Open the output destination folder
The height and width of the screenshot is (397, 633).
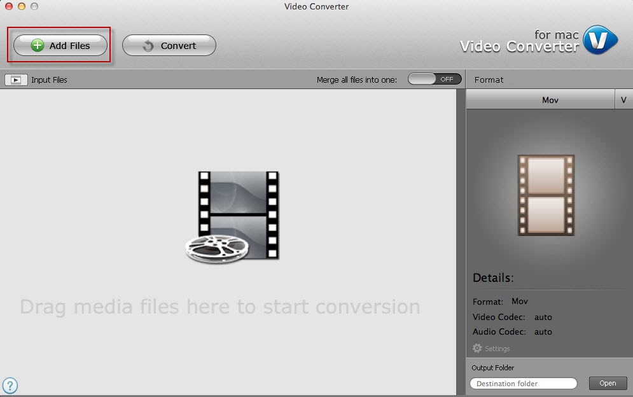click(607, 383)
